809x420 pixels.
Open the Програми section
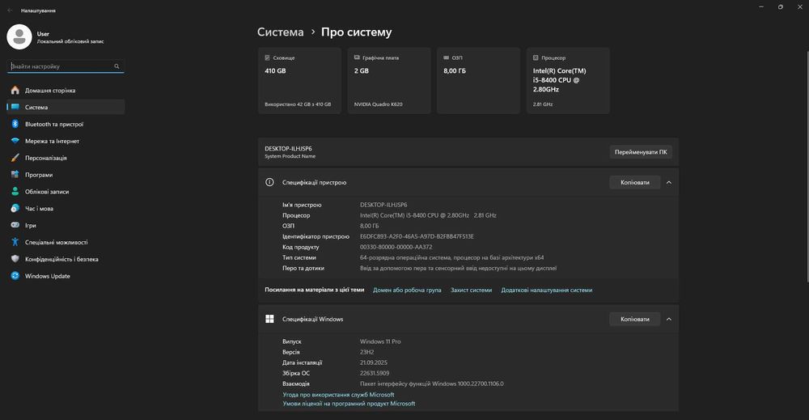[38, 175]
